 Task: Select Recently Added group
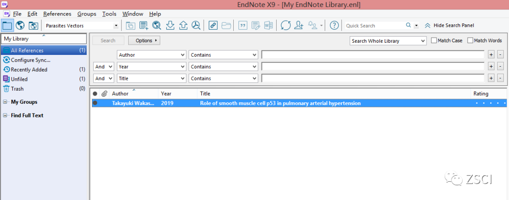44,69
